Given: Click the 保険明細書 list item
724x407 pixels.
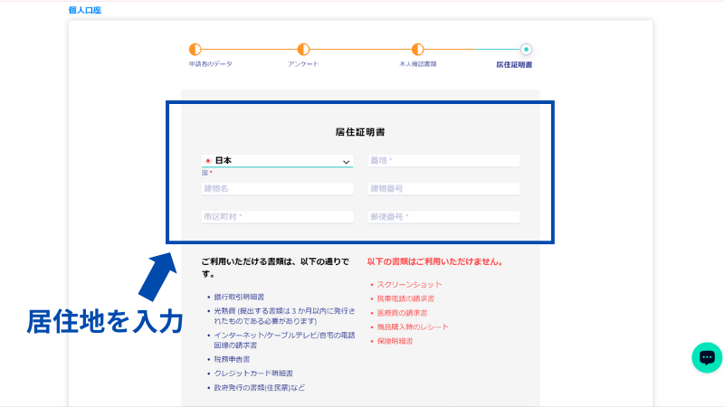Looking at the screenshot, I should click(395, 341).
